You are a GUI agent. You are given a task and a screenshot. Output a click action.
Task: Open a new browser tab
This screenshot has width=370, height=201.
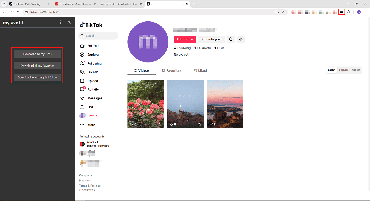click(194, 4)
